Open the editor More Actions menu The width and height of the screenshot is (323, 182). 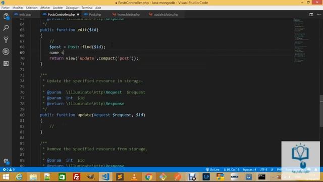pos(318,15)
